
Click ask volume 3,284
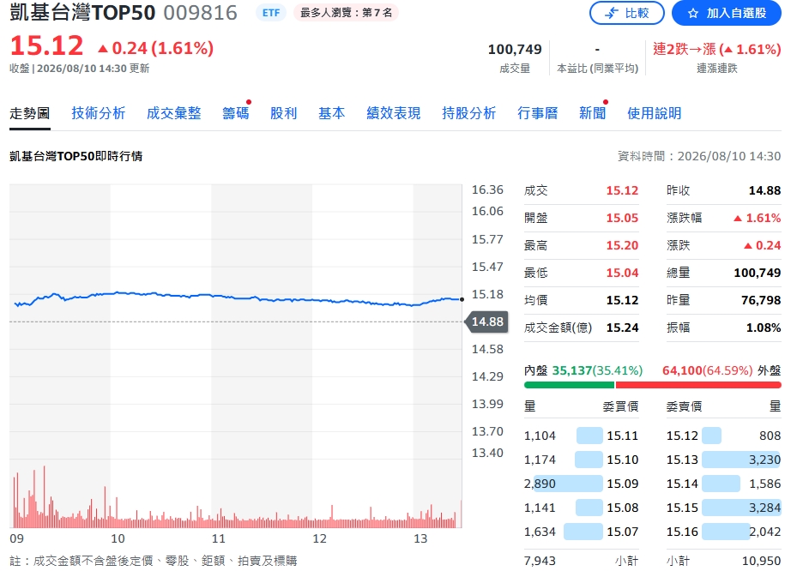tap(764, 508)
